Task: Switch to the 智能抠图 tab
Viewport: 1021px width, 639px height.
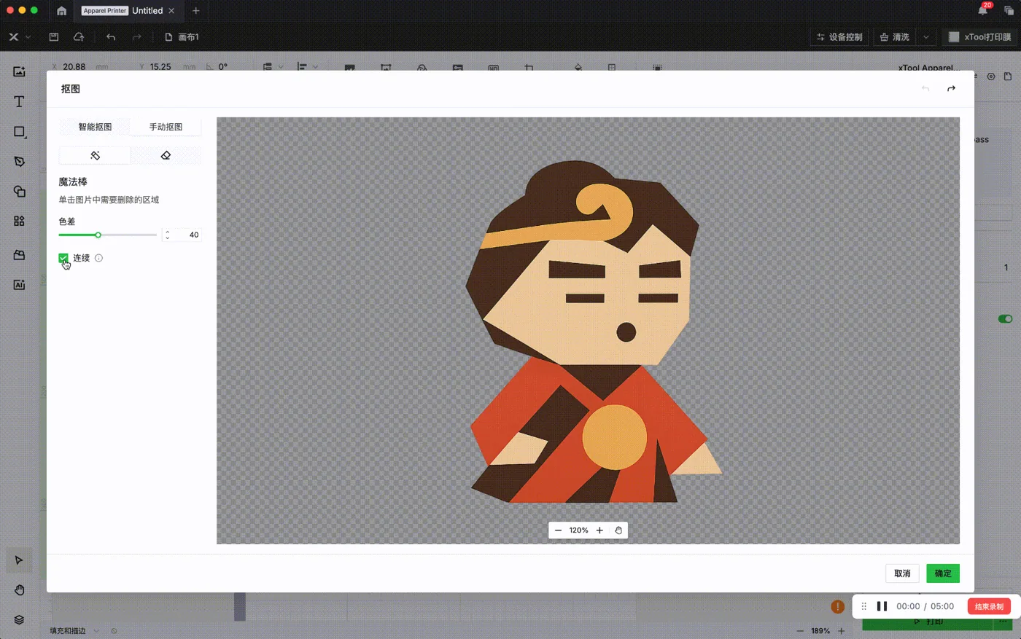Action: pyautogui.click(x=95, y=127)
